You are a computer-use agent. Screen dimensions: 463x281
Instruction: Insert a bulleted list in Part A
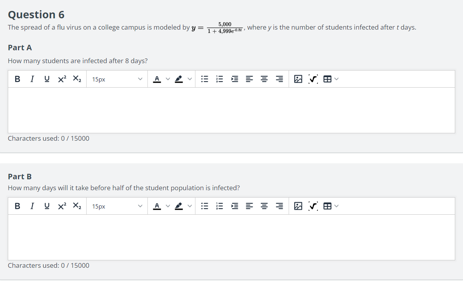205,79
